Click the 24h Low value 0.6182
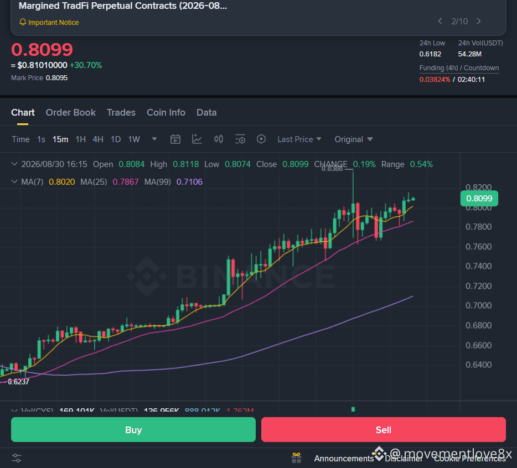517x468 pixels. [430, 54]
